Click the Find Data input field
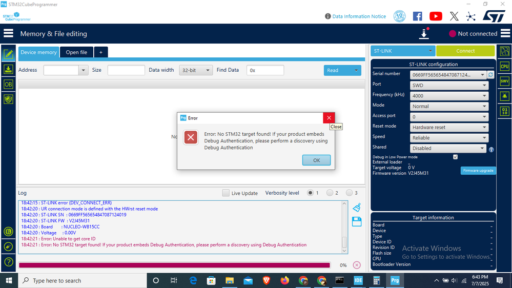 tap(265, 70)
